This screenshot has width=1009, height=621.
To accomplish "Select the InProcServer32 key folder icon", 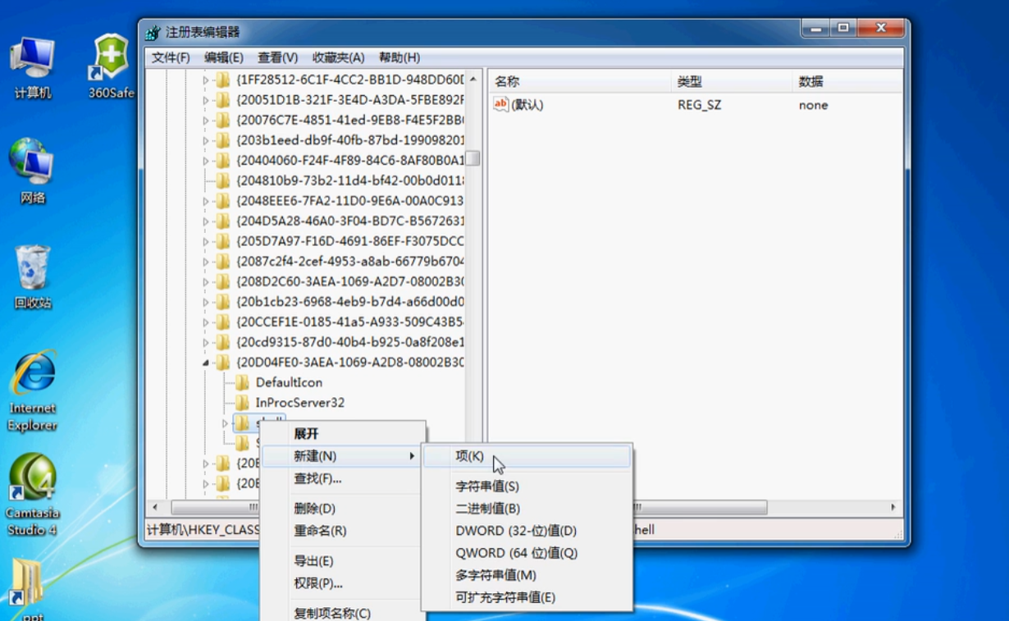I will 242,403.
